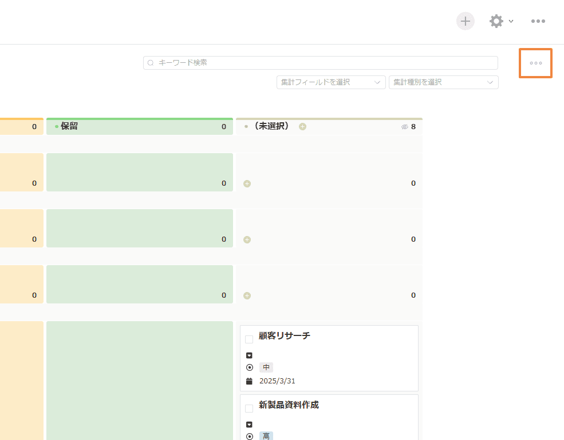This screenshot has height=440, width=564.
Task: Focus the キーワード検索 search field
Action: click(321, 63)
